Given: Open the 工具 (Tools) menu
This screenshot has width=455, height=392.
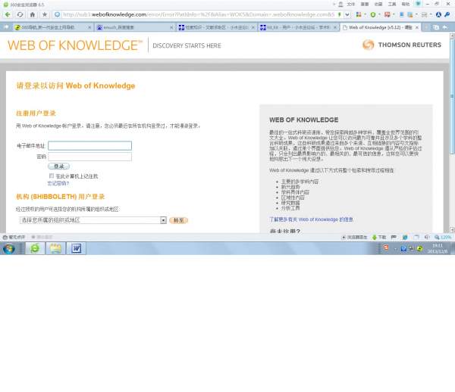Looking at the screenshot, I should (x=392, y=4).
